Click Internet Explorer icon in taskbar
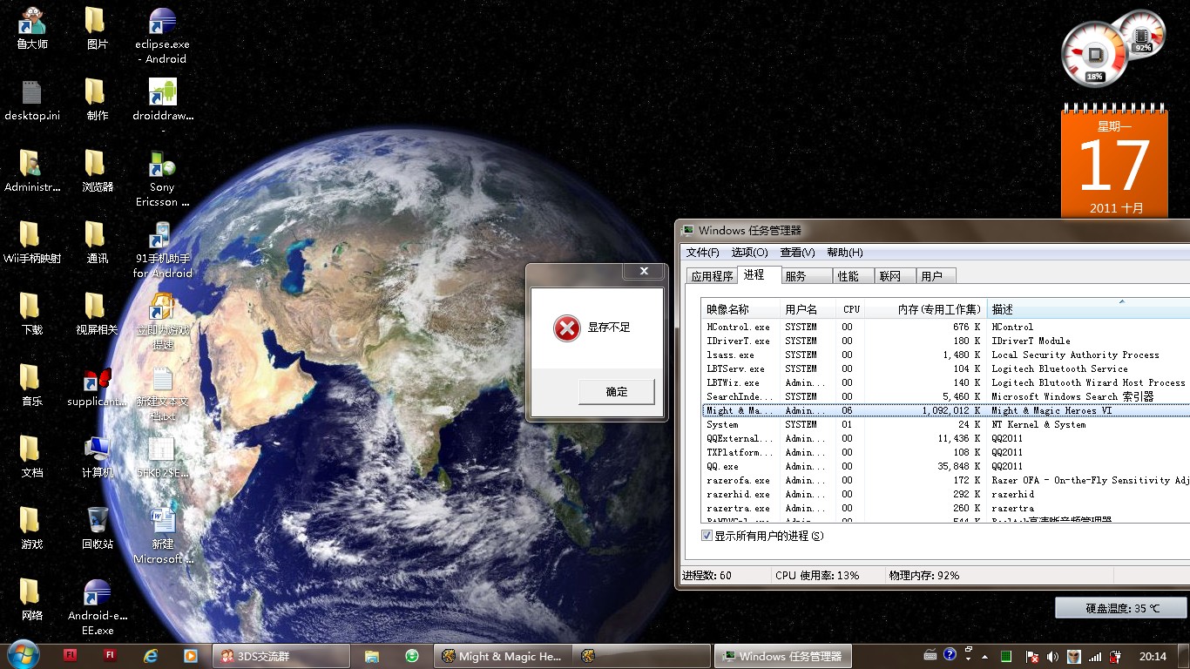1190x669 pixels. click(149, 656)
